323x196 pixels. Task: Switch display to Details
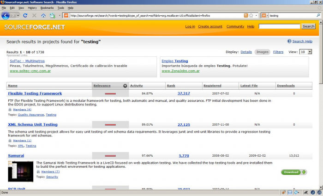(x=246, y=52)
